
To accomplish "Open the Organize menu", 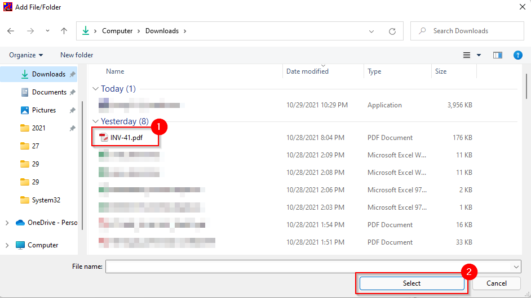I will click(x=26, y=55).
